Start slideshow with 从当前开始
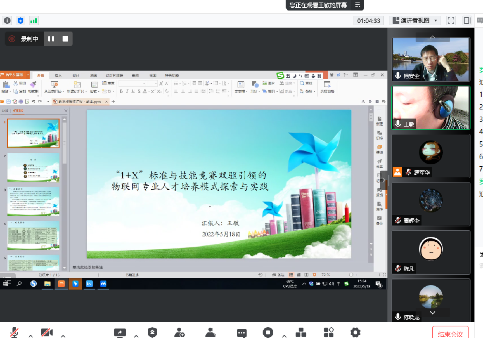The image size is (483, 338). tap(55, 87)
